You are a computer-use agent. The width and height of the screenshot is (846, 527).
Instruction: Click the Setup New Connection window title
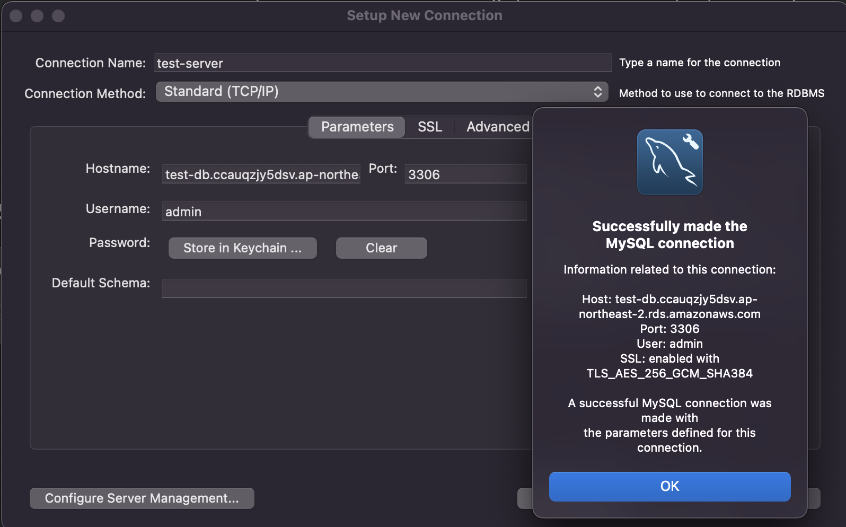[x=425, y=15]
